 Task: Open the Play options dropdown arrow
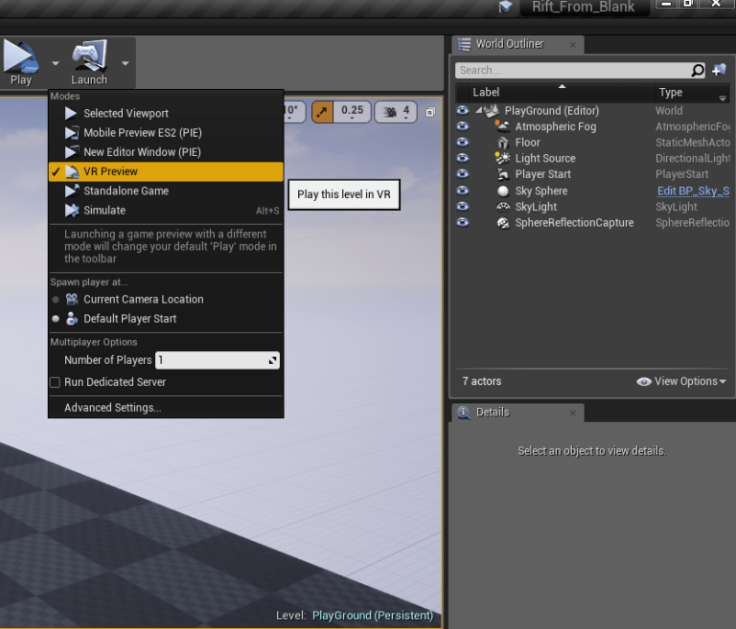point(56,63)
